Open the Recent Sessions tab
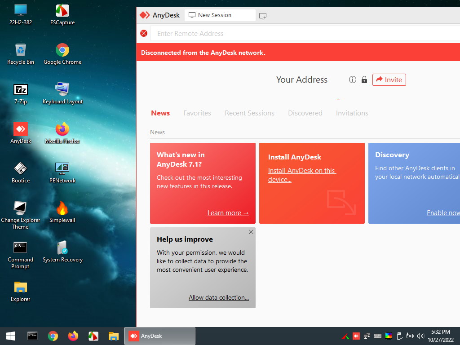460x345 pixels. click(249, 113)
